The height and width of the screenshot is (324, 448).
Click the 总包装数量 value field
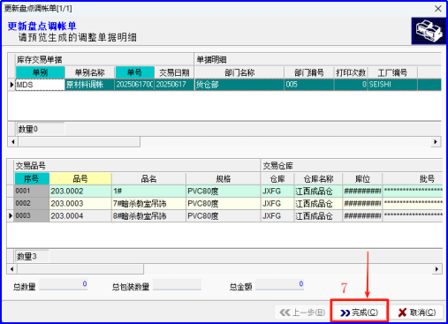point(177,284)
